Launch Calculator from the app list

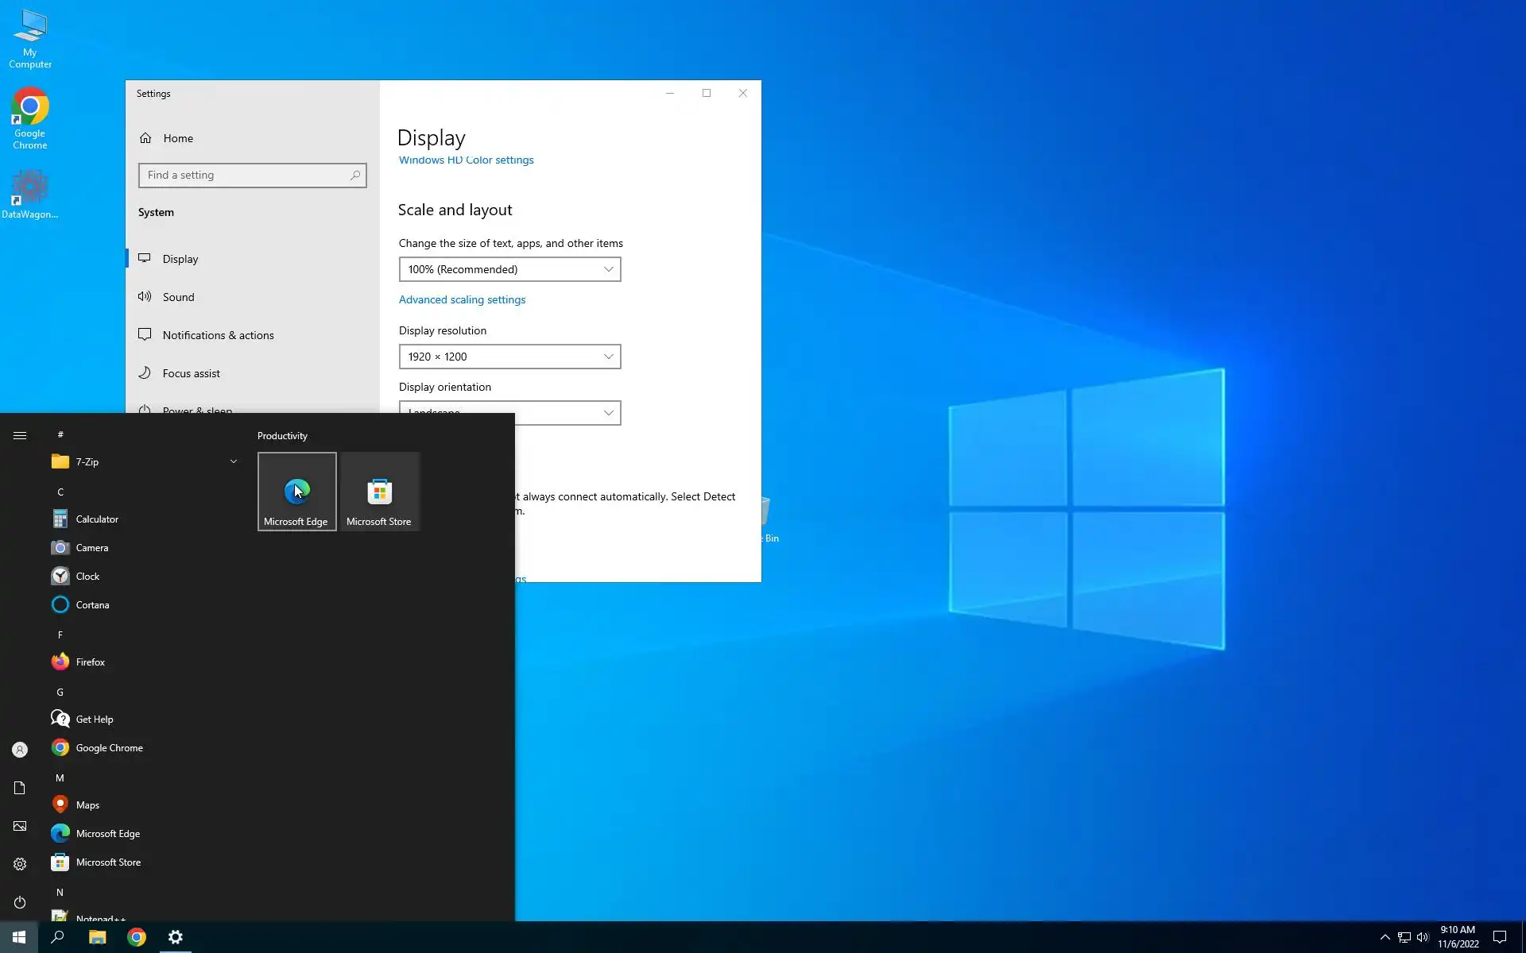pyautogui.click(x=97, y=519)
